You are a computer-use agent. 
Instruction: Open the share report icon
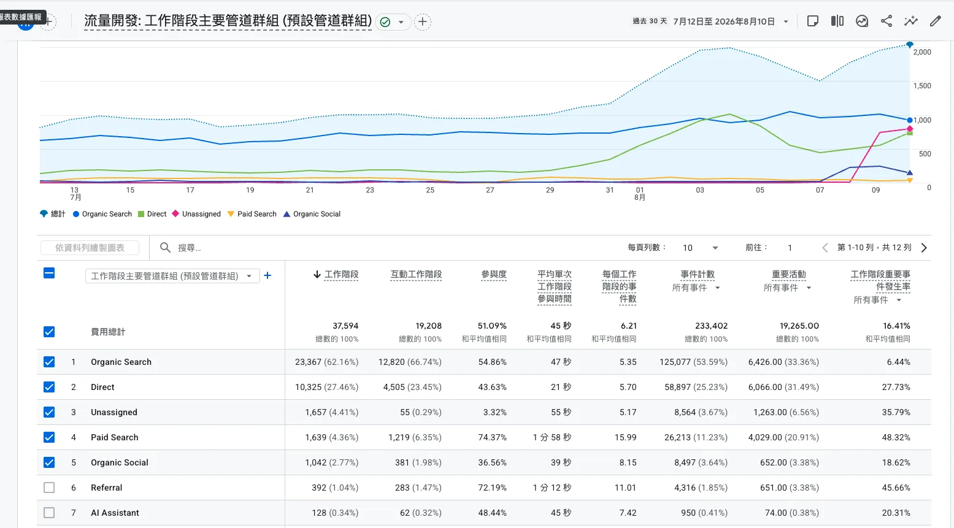click(x=887, y=21)
